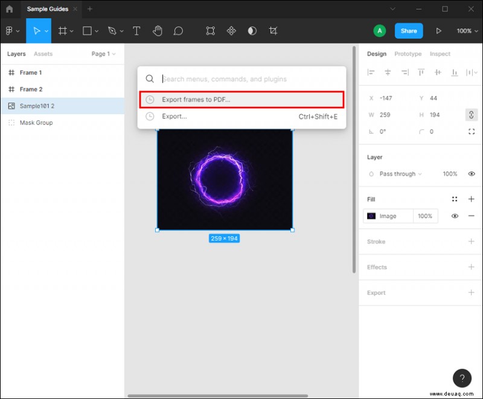Image resolution: width=483 pixels, height=399 pixels.
Task: Click the image fill swatch thumbnail
Action: (371, 215)
